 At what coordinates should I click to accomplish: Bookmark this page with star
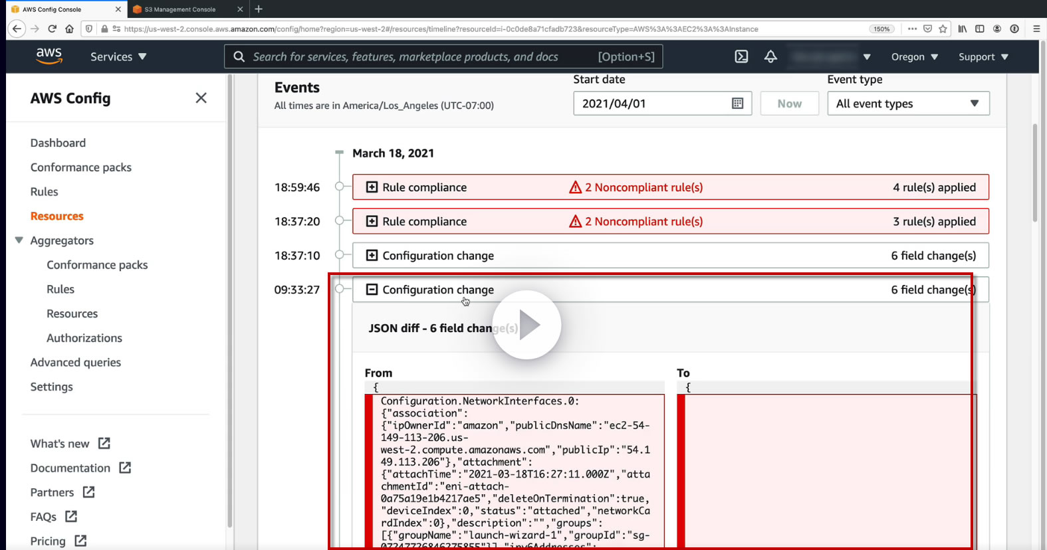[943, 29]
